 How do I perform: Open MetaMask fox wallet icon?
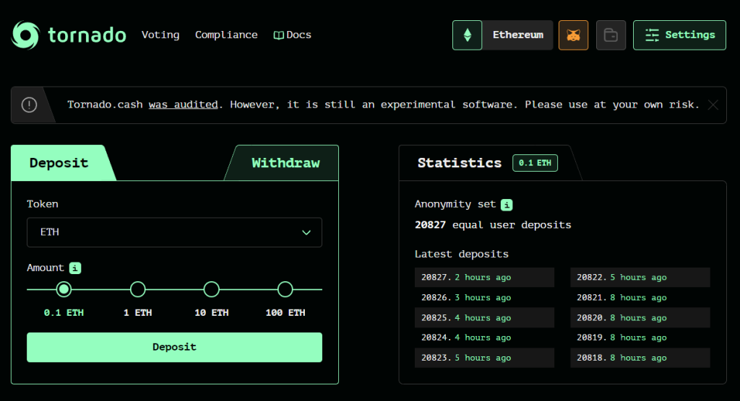[x=573, y=35]
